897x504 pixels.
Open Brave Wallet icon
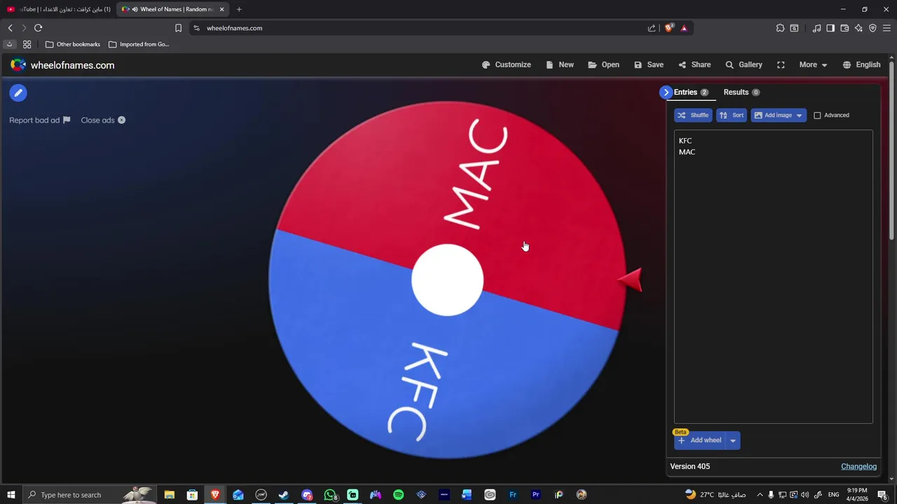(x=844, y=28)
